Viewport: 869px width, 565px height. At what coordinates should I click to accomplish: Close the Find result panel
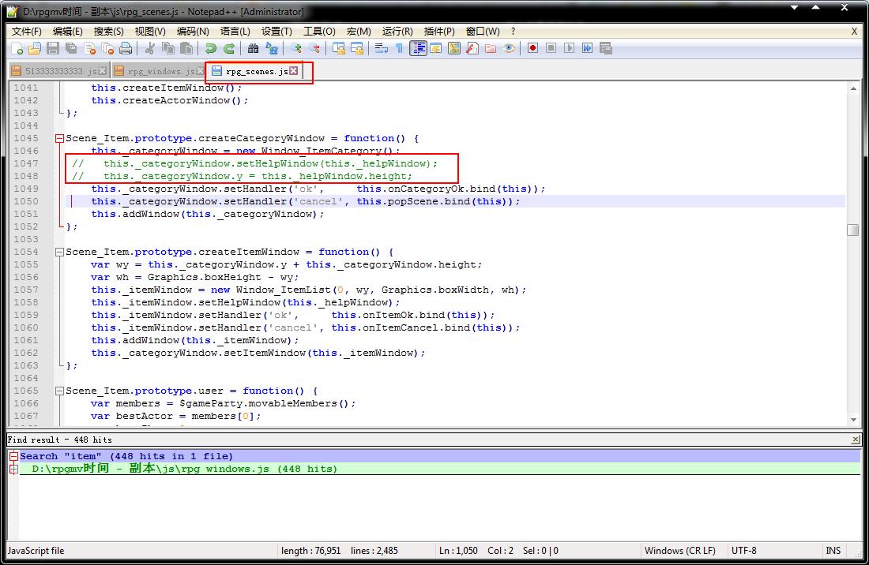(856, 440)
